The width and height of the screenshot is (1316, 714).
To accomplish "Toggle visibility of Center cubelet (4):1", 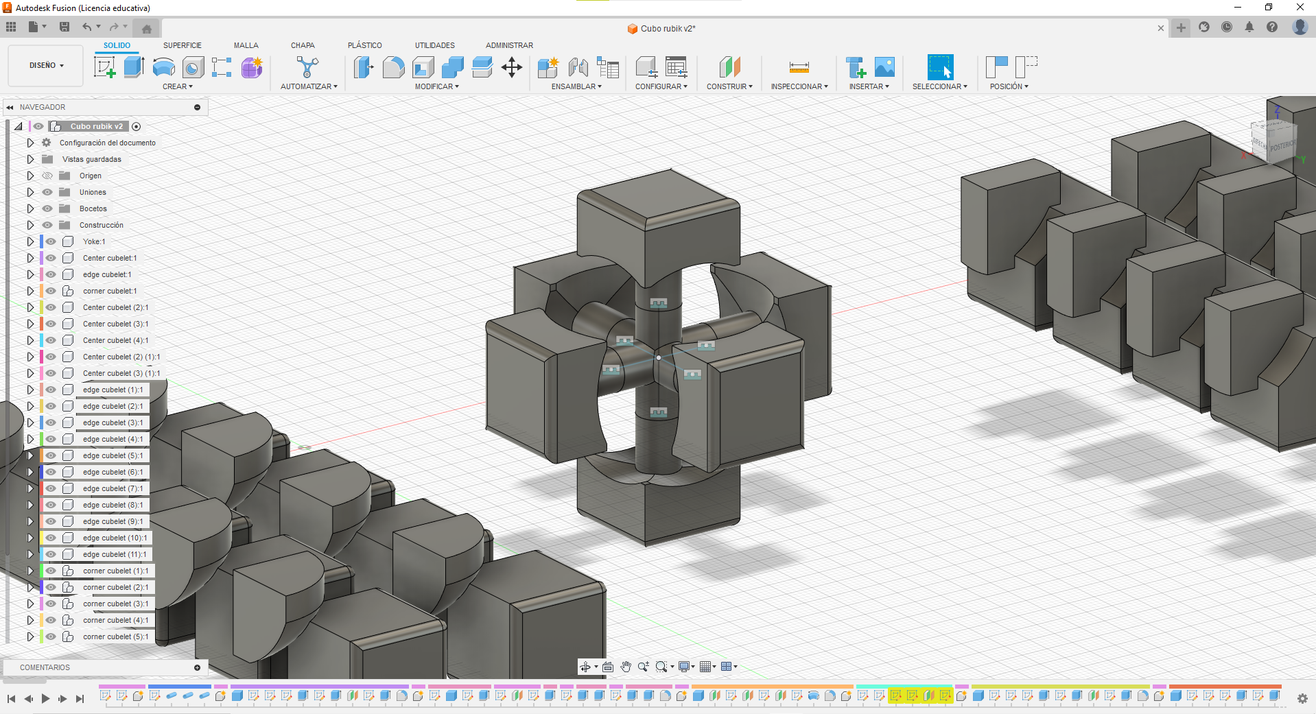I will coord(51,340).
